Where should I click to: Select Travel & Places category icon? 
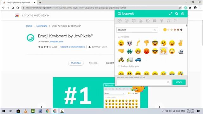pos(154,21)
